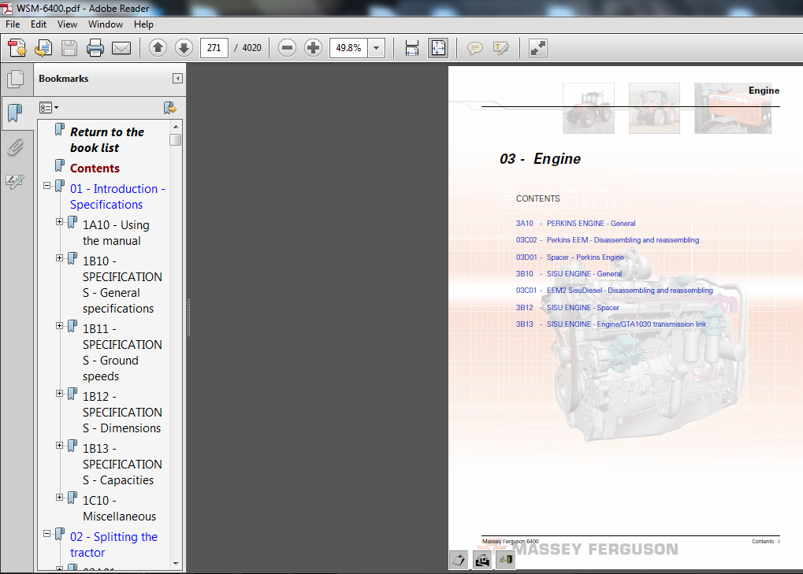
Task: Select 02 - Splitting the tractor bookmark text
Action: (113, 544)
